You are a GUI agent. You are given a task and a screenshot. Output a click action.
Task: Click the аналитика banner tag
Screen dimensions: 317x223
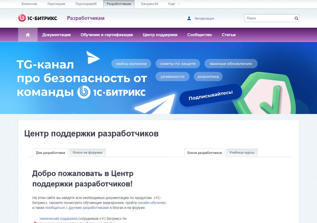click(208, 76)
